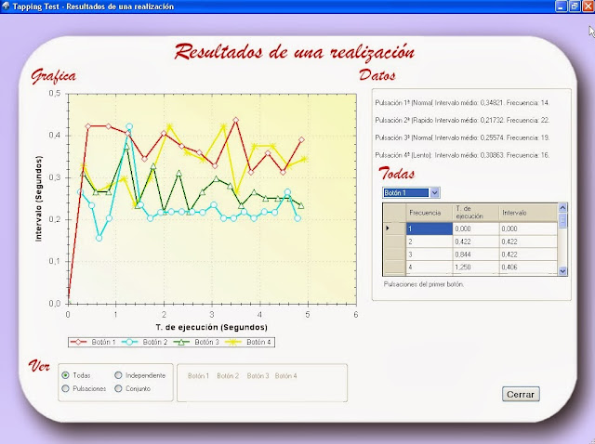The image size is (595, 444).
Task: Click the disabled Botón 1 option in Ver panel
Action: 198,376
